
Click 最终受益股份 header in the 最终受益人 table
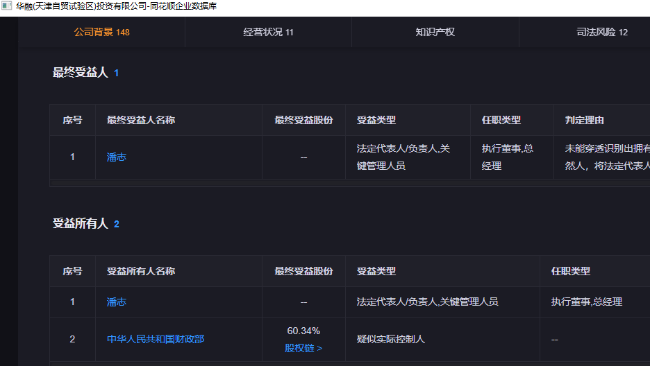pyautogui.click(x=303, y=121)
